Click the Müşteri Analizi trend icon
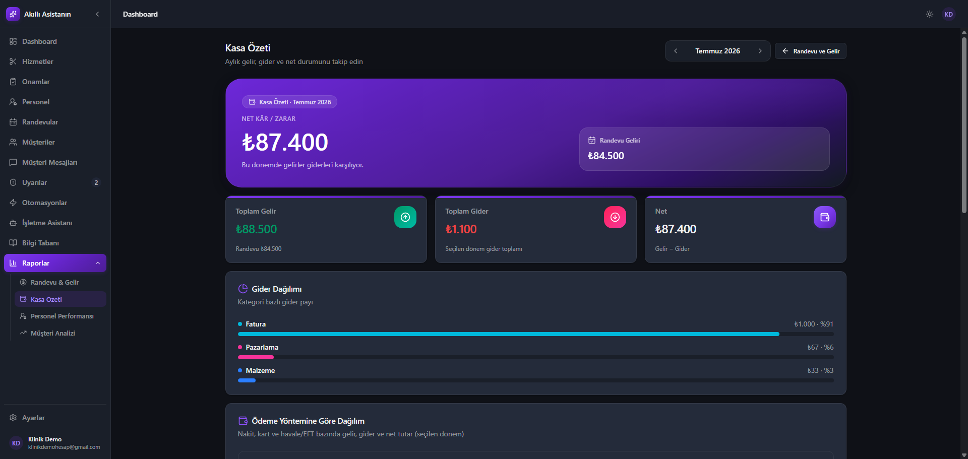The height and width of the screenshot is (459, 968). coord(23,333)
